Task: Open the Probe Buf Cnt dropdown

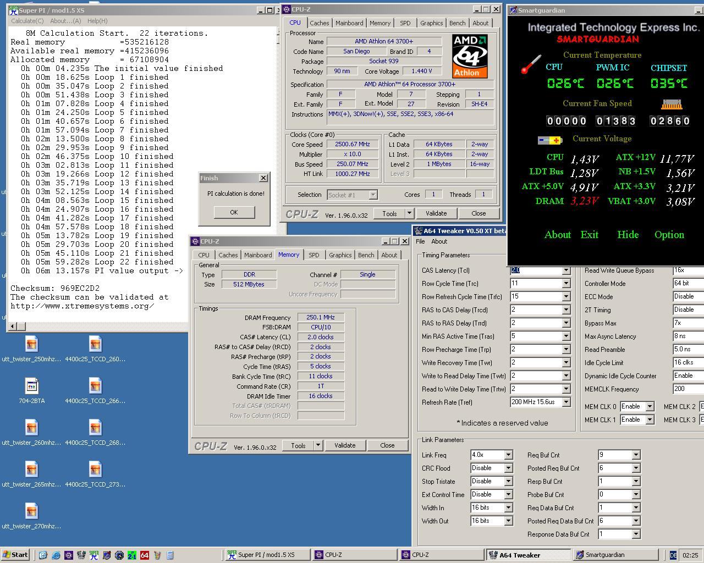Action: point(636,495)
